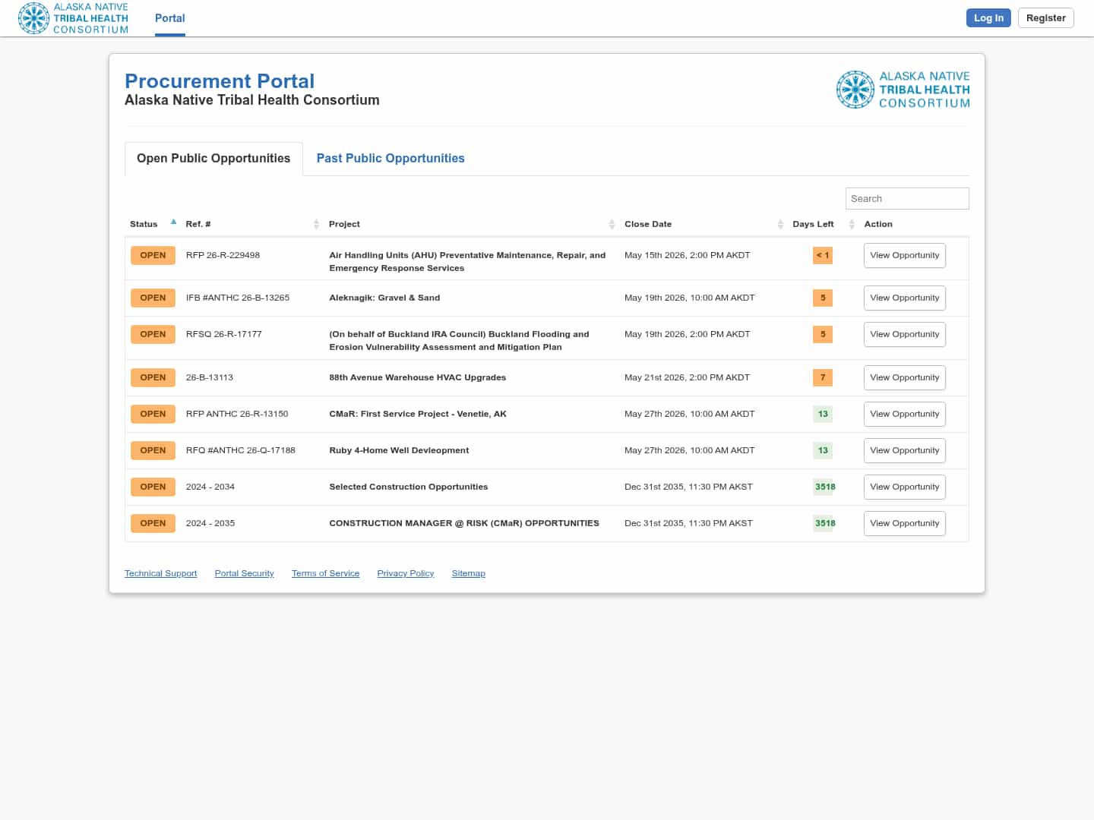Focus the Search input field

point(907,199)
